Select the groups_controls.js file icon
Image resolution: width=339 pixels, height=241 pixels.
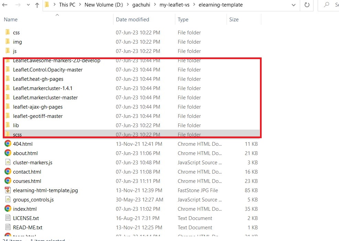coord(8,199)
